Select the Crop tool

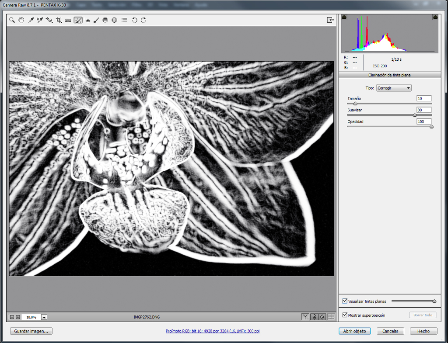pos(59,20)
